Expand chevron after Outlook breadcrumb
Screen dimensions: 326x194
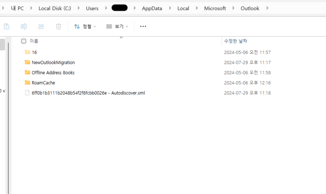(267, 8)
